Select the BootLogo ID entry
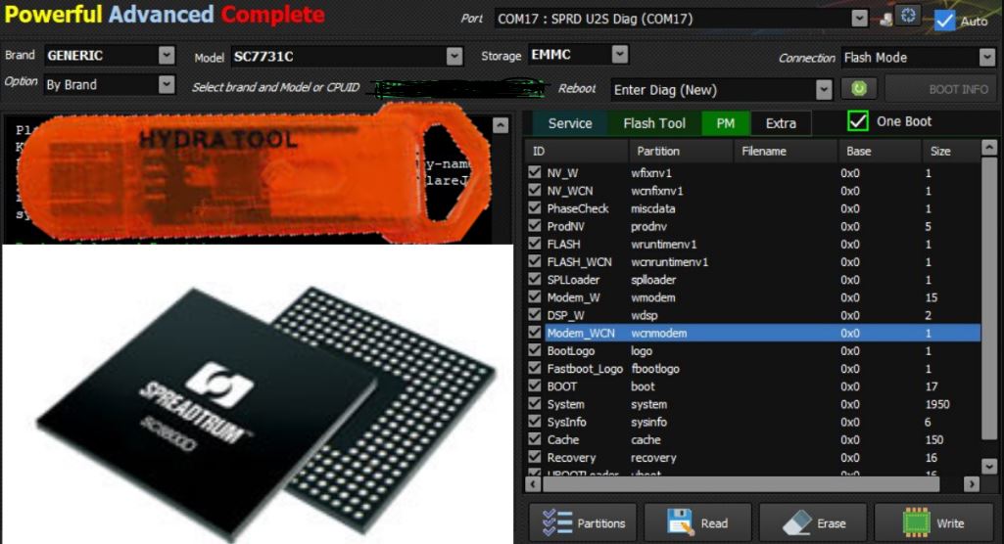 pyautogui.click(x=570, y=350)
